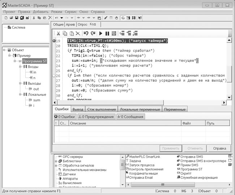Save project with the floppy disk icon
This screenshot has width=235, height=195.
(x=17, y=18)
